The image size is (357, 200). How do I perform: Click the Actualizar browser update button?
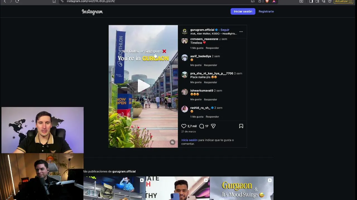[x=344, y=1]
